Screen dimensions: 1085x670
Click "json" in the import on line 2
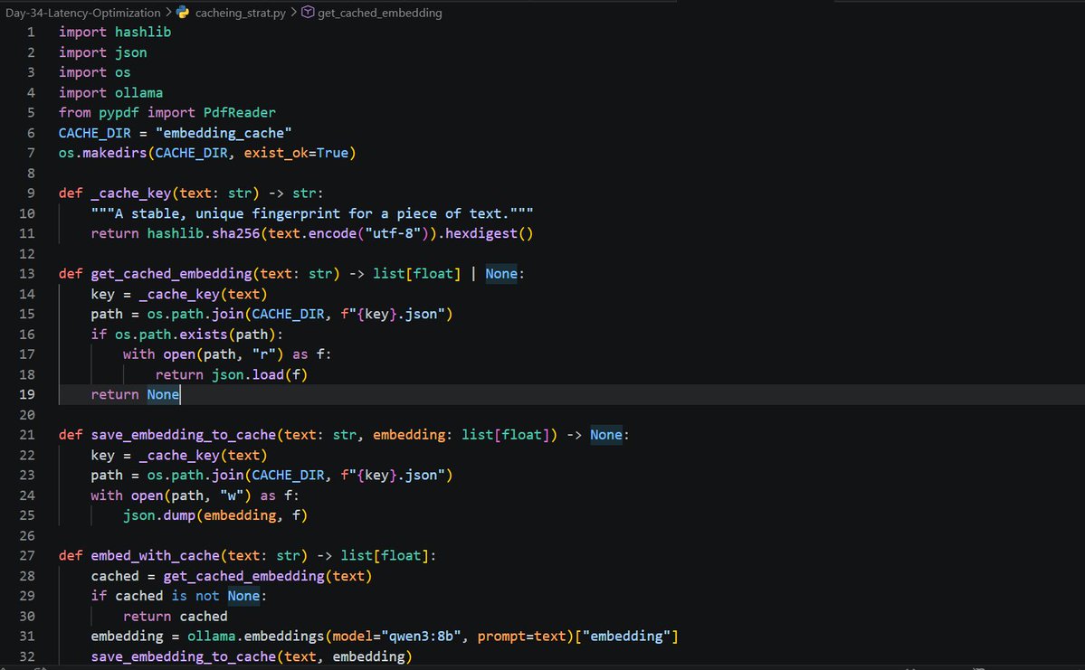pos(131,52)
